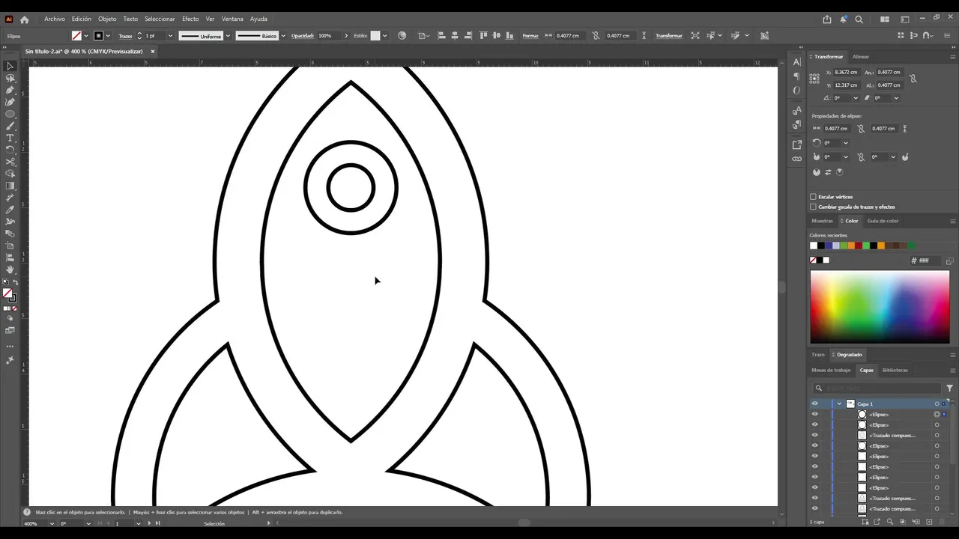Toggle eye of first Trazado compuesto row

(x=815, y=435)
